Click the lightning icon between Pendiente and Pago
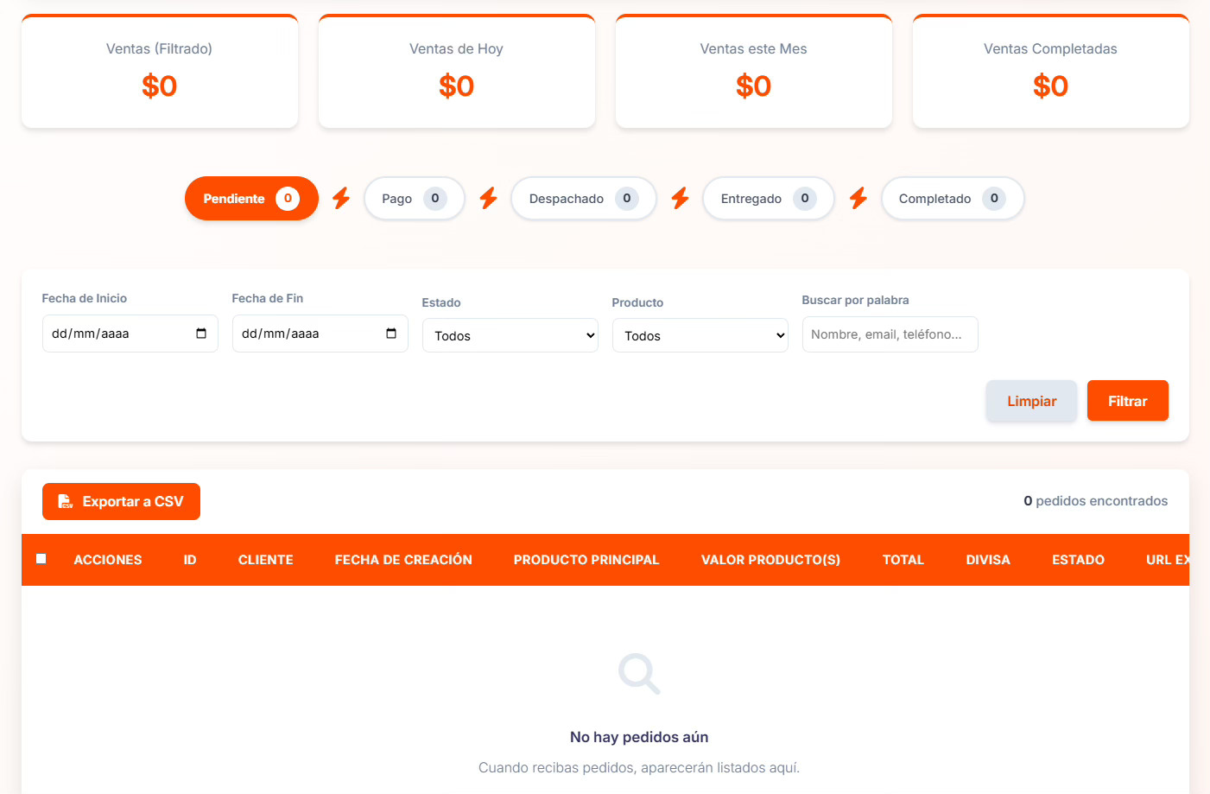Viewport: 1210px width, 794px height. [340, 198]
